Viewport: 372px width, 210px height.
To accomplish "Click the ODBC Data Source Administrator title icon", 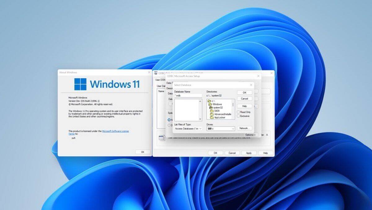I will tap(156, 73).
